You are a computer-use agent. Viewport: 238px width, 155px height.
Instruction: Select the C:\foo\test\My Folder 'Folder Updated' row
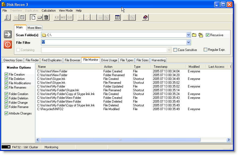(x=118, y=86)
